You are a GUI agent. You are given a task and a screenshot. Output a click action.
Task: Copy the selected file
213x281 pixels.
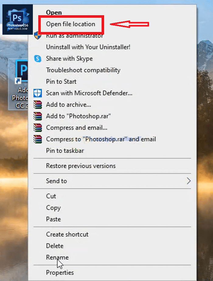point(54,208)
